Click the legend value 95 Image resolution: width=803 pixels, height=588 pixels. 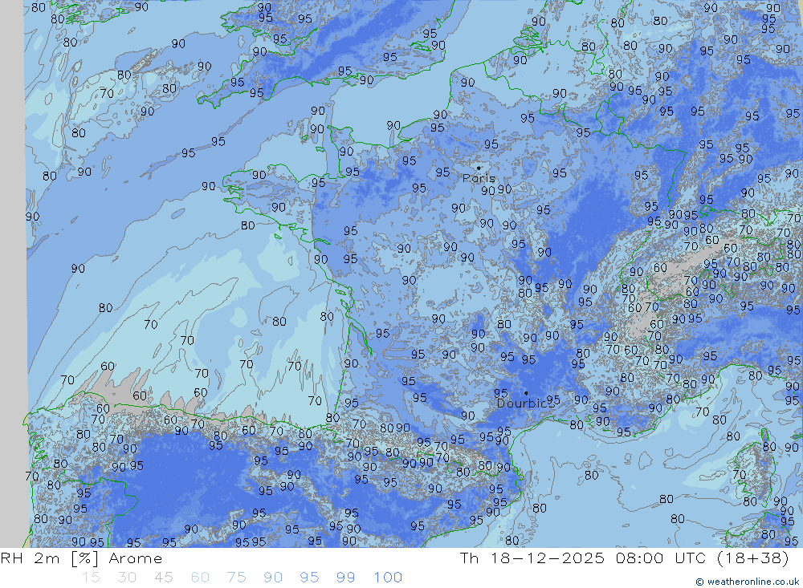click(x=309, y=578)
